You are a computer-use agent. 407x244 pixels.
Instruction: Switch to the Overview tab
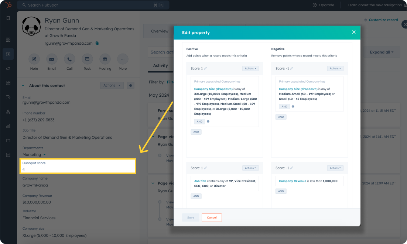[x=160, y=31]
